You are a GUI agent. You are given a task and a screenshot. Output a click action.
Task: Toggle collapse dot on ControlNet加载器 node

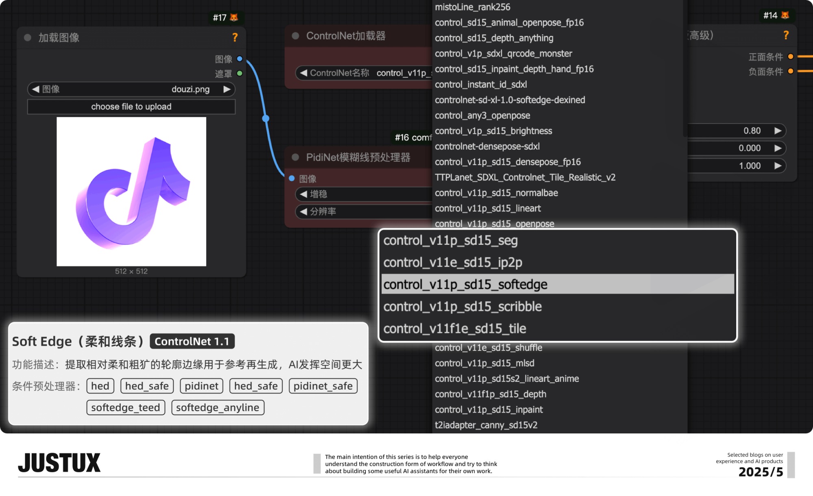point(296,36)
